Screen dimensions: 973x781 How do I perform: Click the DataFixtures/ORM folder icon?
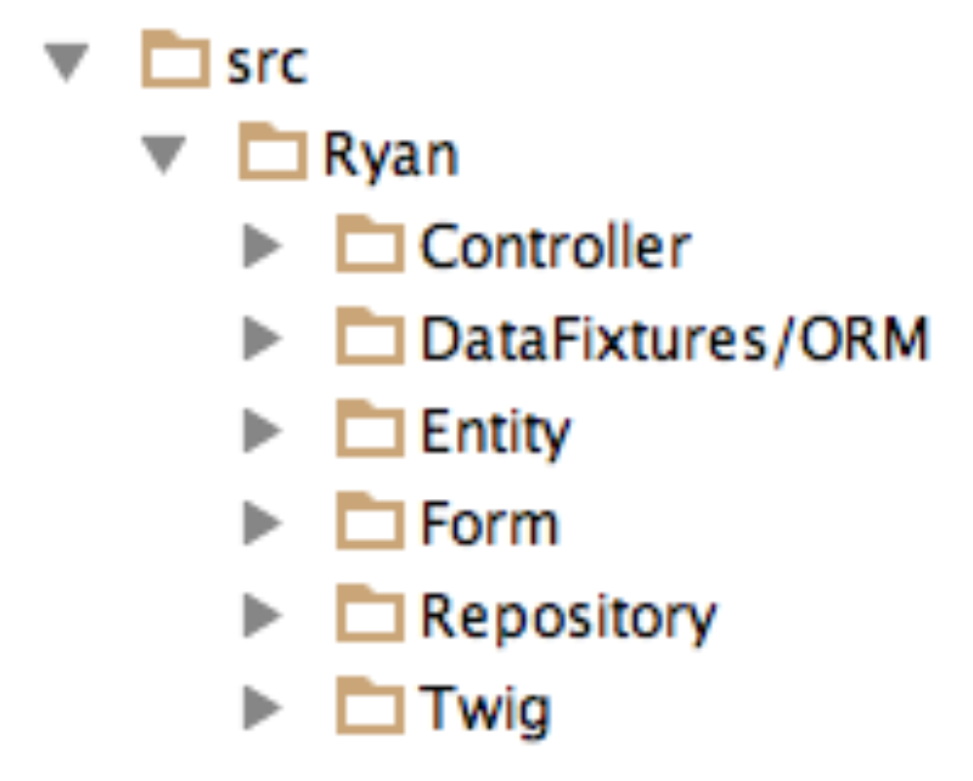(x=370, y=339)
